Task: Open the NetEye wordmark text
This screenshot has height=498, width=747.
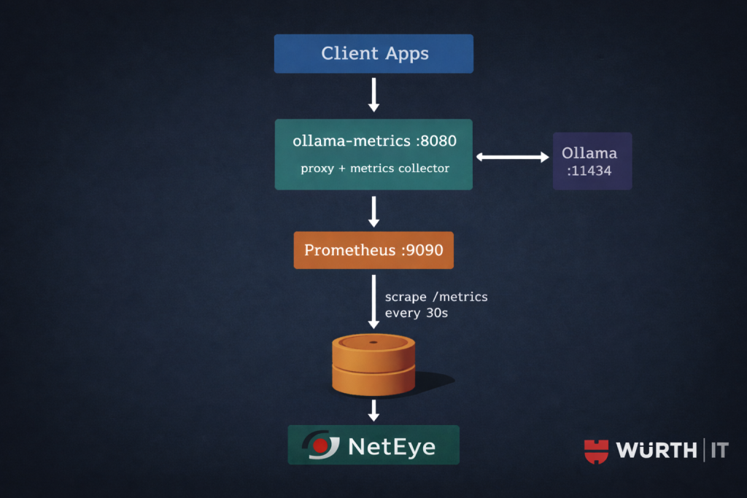Action: coord(392,446)
